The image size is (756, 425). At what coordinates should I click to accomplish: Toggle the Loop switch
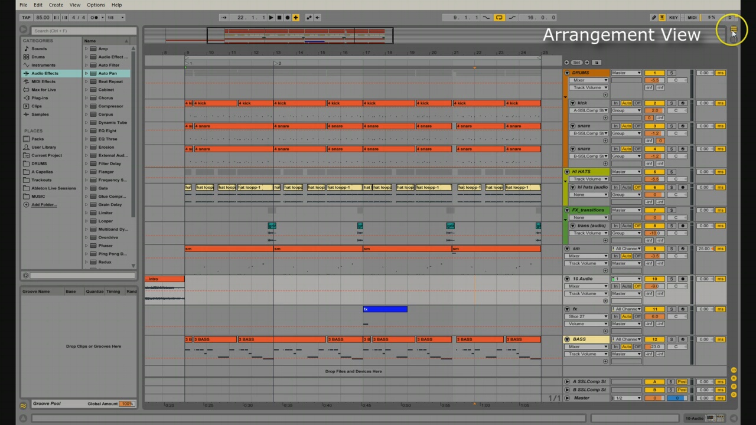pos(499,18)
